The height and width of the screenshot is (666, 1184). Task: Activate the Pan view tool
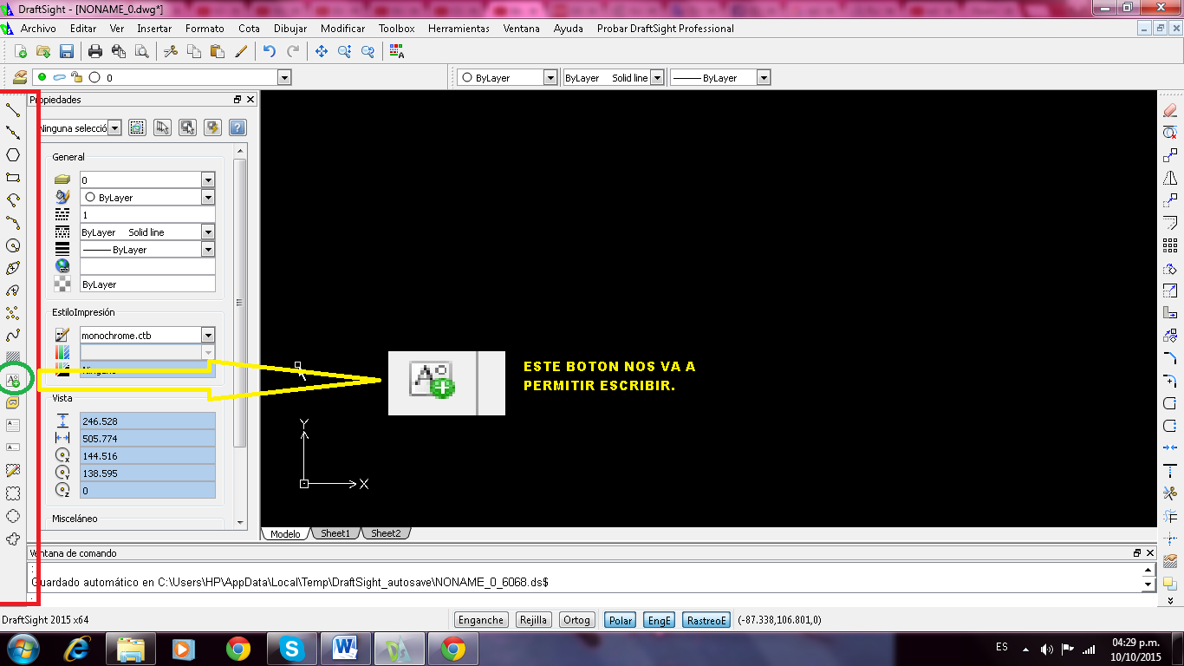tap(321, 52)
